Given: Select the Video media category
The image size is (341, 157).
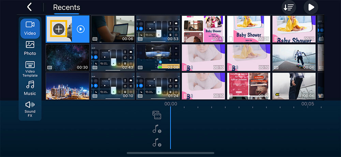Looking at the screenshot, I should [x=30, y=29].
